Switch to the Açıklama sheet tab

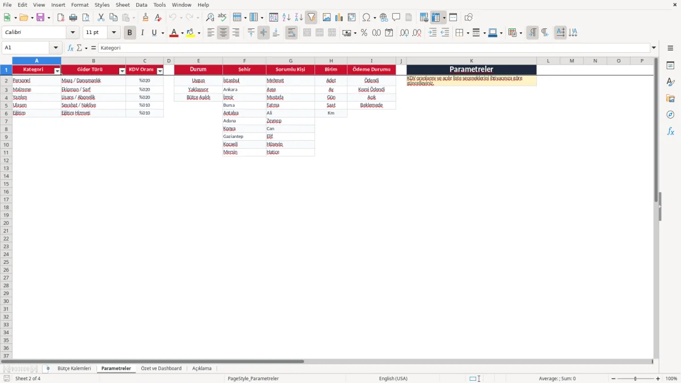201,368
